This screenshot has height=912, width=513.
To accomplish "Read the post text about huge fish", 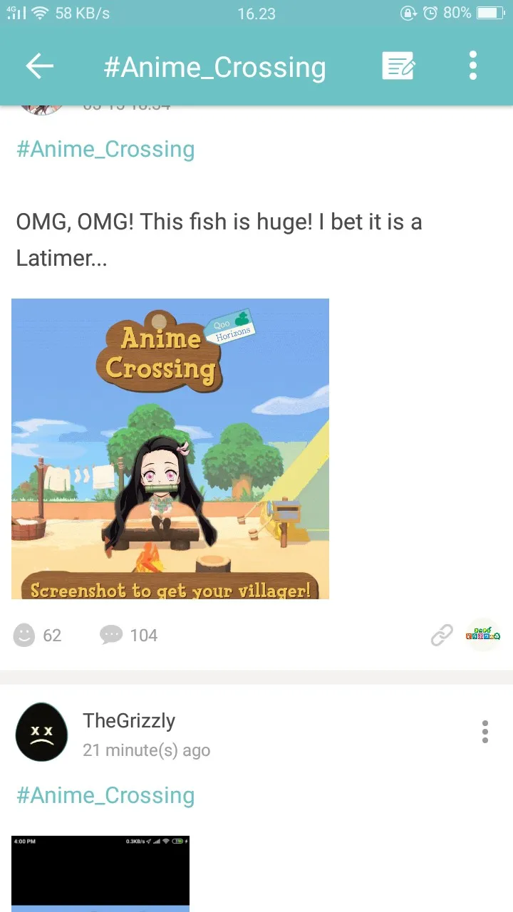I will [219, 239].
